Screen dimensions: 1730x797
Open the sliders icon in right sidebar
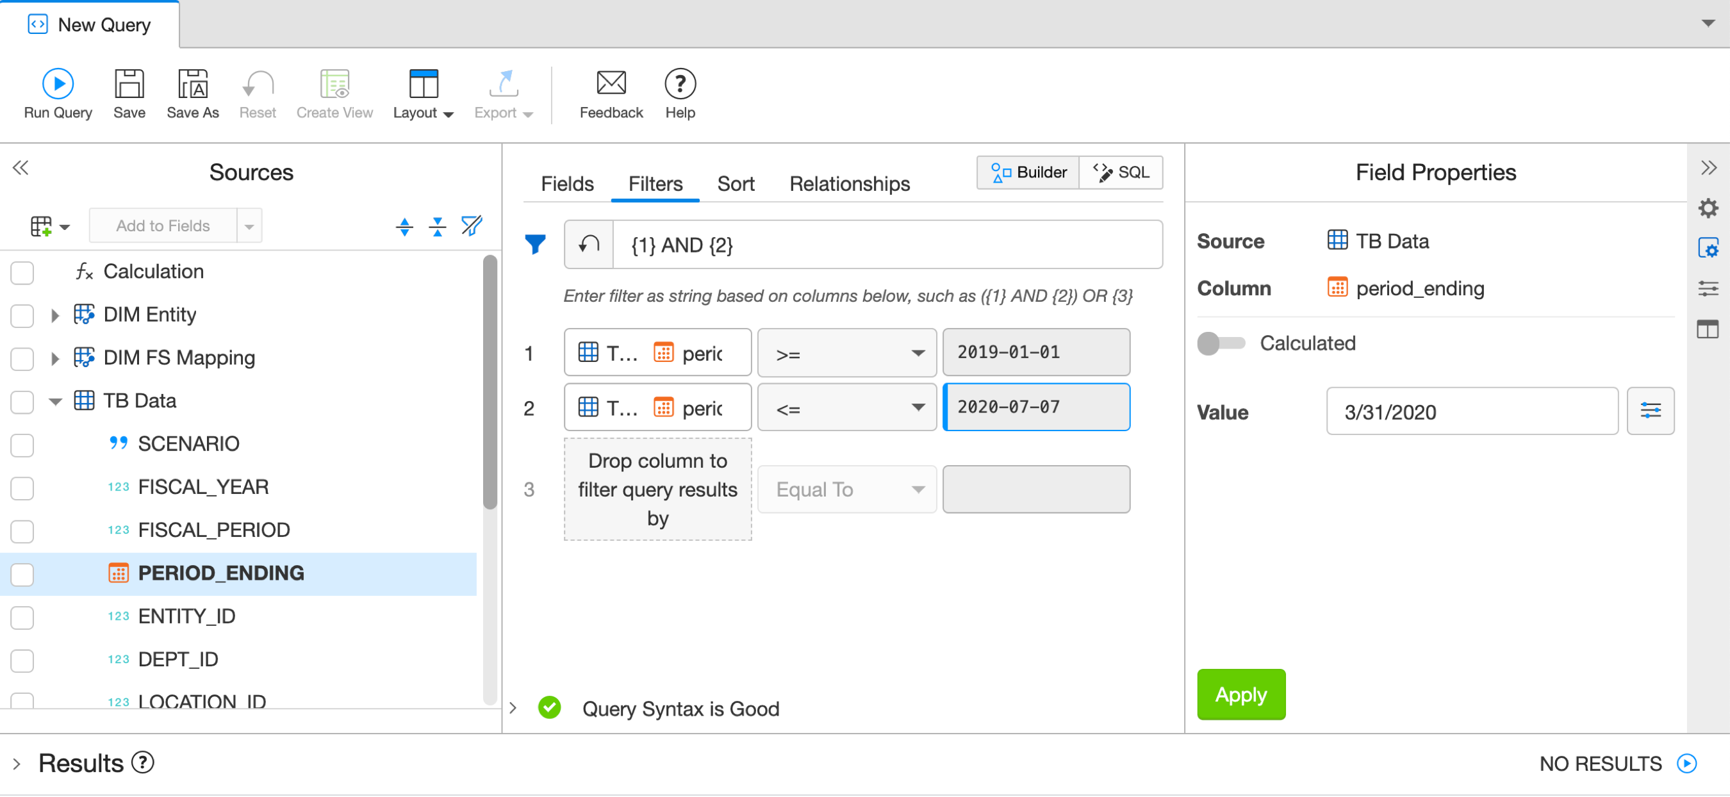[x=1708, y=289]
